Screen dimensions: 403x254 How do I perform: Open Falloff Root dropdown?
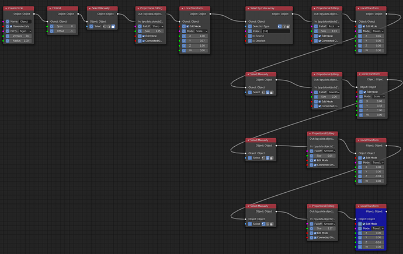coord(333,26)
